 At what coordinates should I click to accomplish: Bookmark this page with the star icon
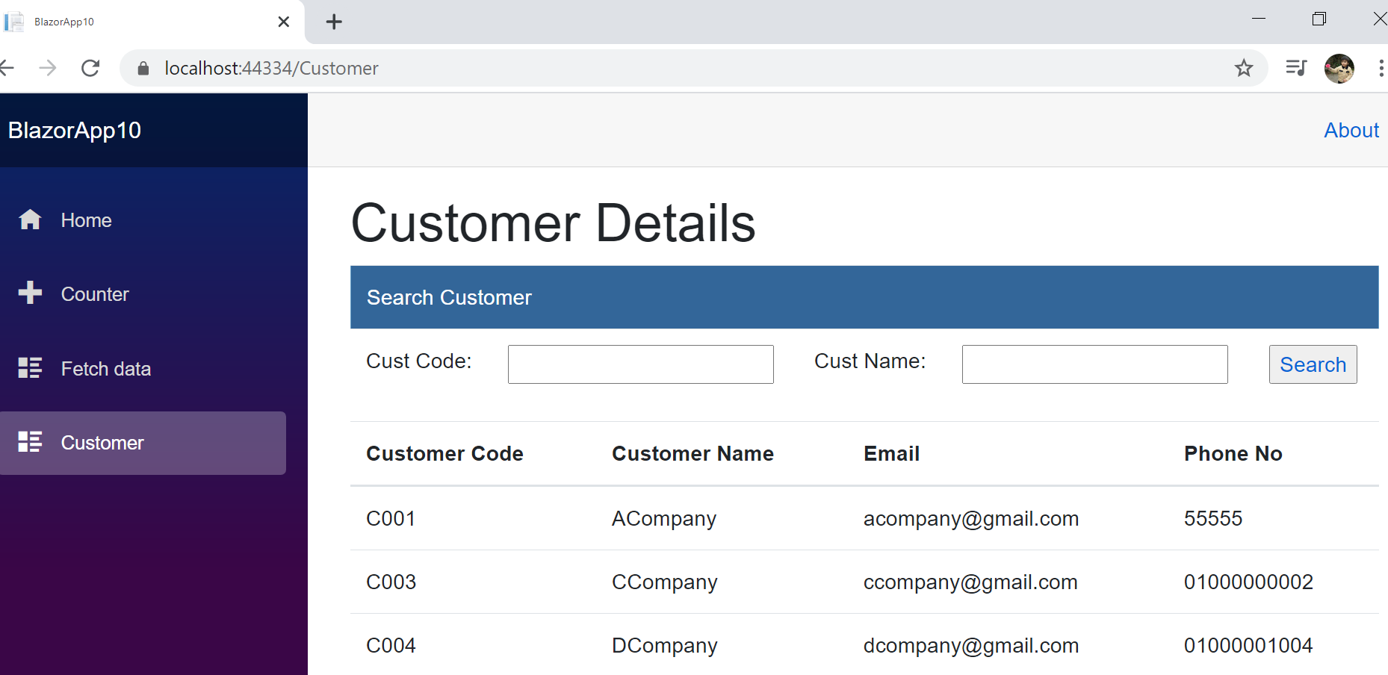coord(1244,68)
